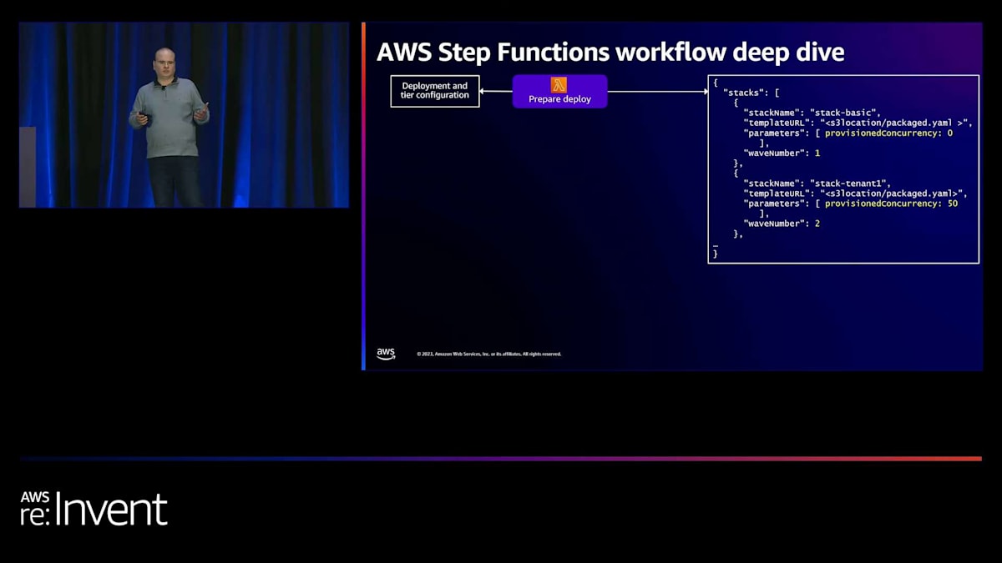Click the speaker video thumbnail

click(184, 114)
